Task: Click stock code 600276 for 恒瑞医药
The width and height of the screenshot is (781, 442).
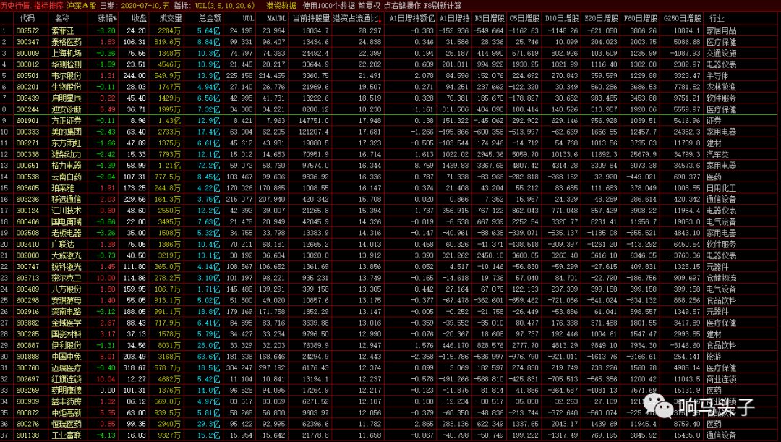Action: pos(27,424)
